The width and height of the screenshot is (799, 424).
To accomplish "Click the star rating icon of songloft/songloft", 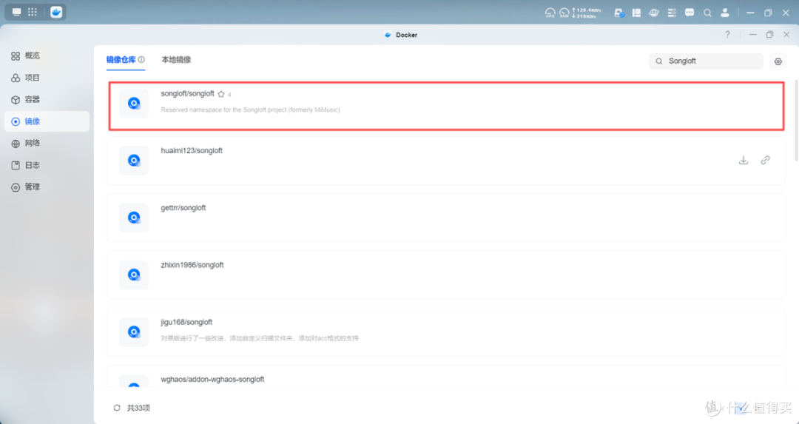I will pos(221,94).
